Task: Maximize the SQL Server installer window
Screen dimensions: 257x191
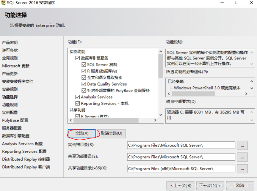Action: 236,2
